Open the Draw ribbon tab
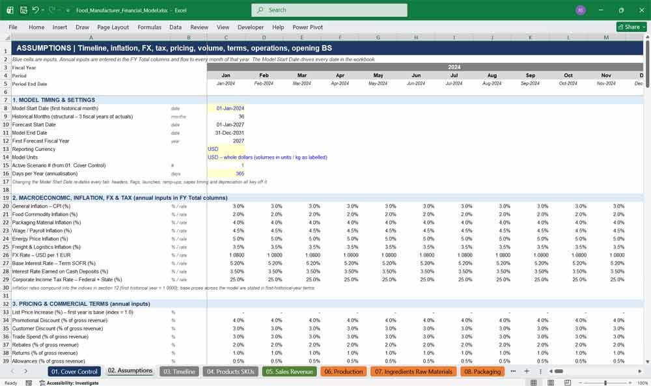 click(82, 27)
